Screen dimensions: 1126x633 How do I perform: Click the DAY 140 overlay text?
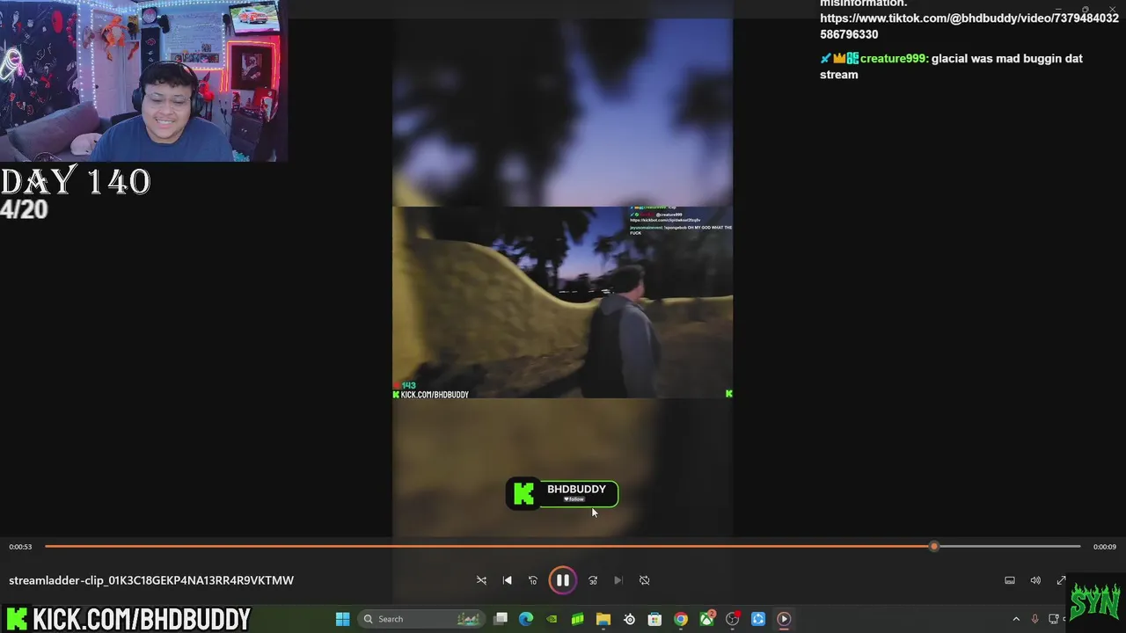76,181
